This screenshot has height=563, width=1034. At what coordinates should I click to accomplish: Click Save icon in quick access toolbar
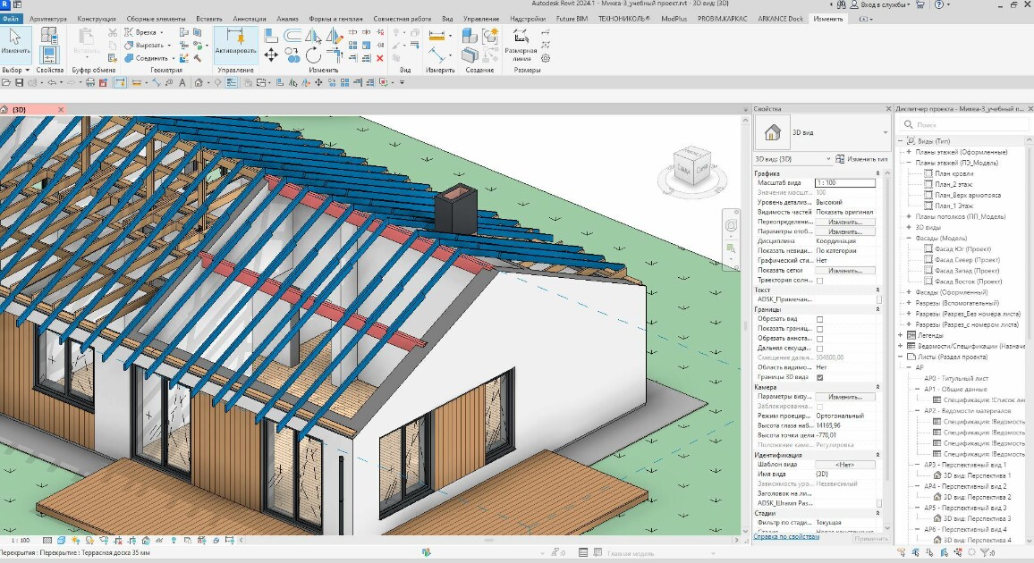[19, 83]
